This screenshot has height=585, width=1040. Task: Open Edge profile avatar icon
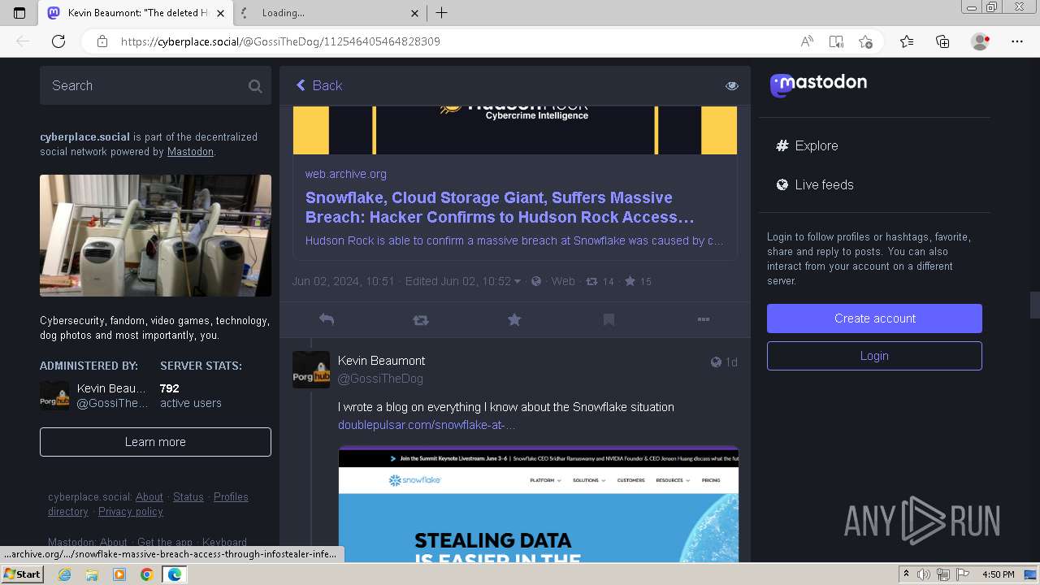click(980, 41)
